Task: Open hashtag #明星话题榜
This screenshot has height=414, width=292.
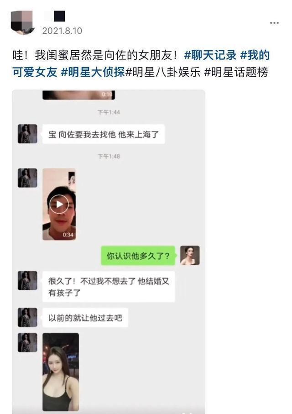Action: (x=236, y=72)
